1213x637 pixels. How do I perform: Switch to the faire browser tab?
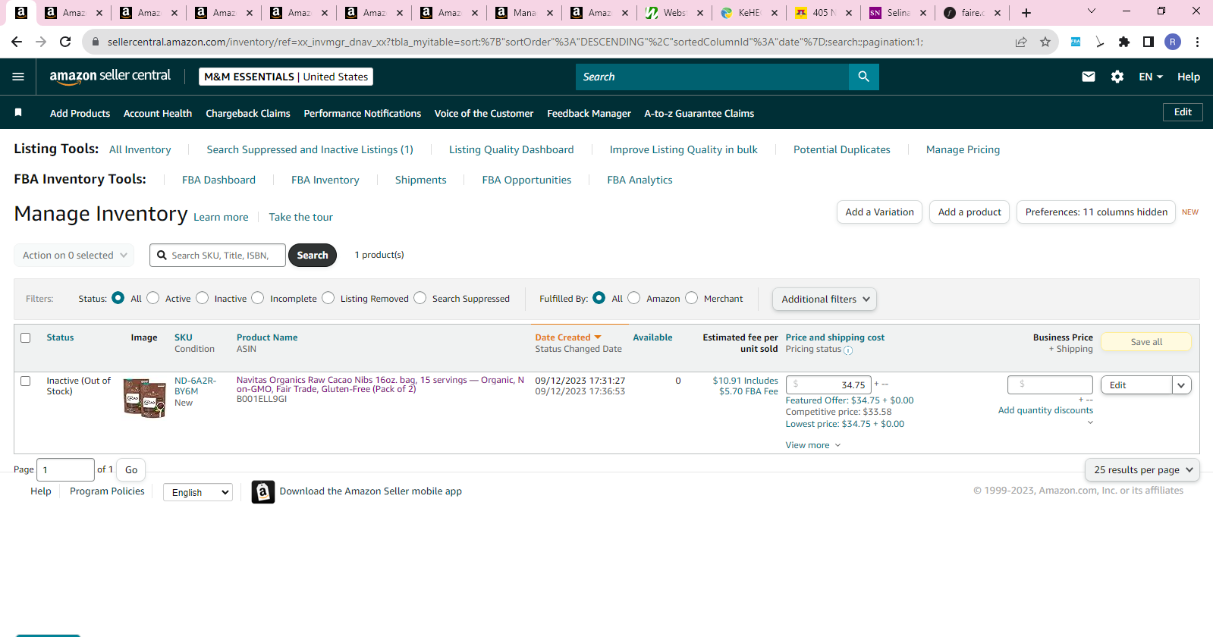(973, 13)
